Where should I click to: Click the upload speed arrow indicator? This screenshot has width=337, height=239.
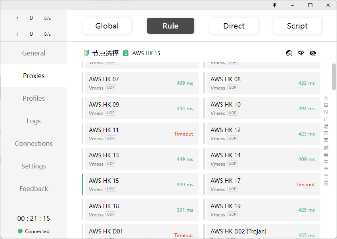(17, 18)
